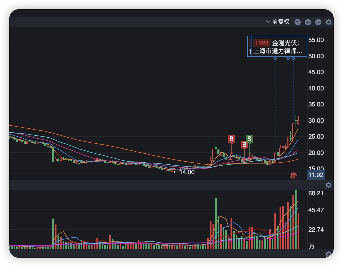This screenshot has height=267, width=343.
Task: Click the green S sell marker
Action: (x=249, y=139)
